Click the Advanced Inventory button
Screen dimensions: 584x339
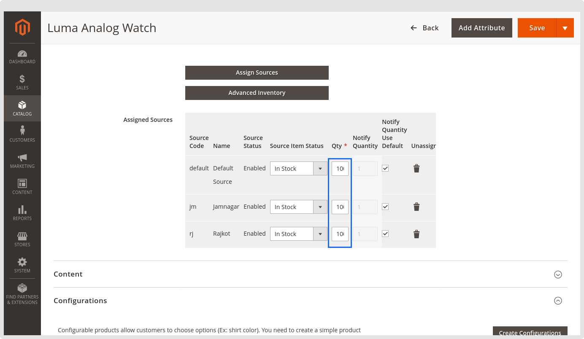[x=257, y=93]
